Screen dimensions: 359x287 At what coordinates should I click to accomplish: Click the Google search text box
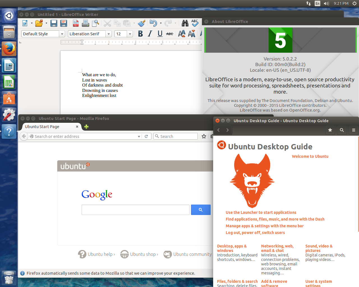tap(135, 210)
